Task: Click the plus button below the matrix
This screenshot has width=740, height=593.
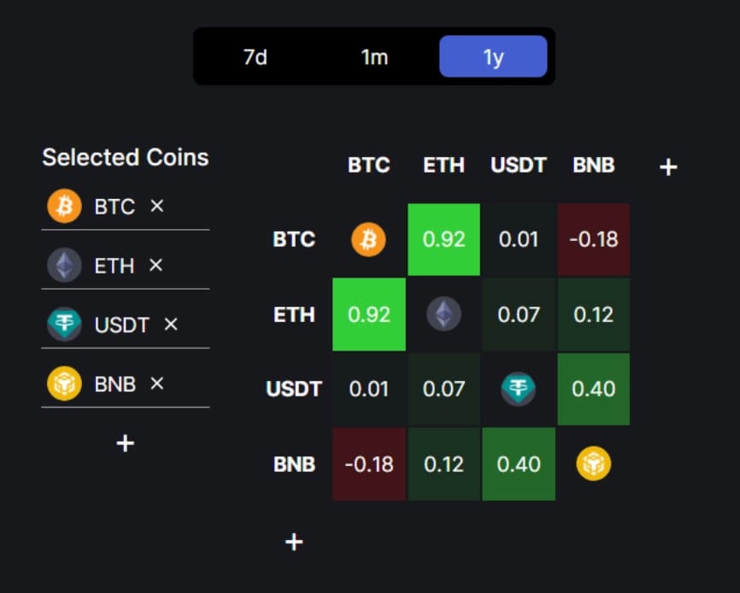Action: click(x=294, y=542)
